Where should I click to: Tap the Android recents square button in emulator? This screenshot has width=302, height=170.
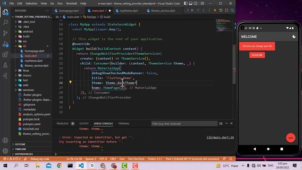click(x=282, y=149)
